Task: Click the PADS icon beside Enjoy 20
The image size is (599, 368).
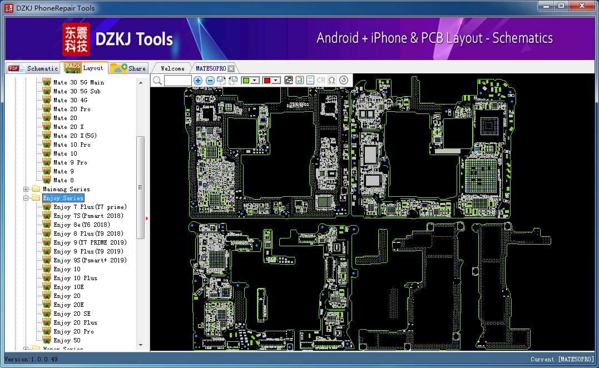Action: [47, 296]
